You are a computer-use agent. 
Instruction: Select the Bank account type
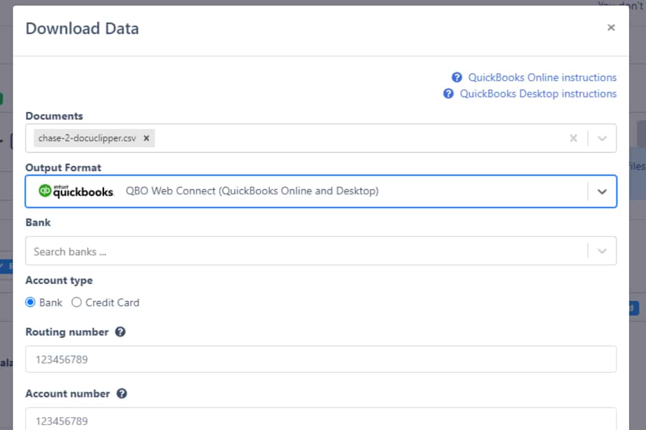[x=31, y=303]
